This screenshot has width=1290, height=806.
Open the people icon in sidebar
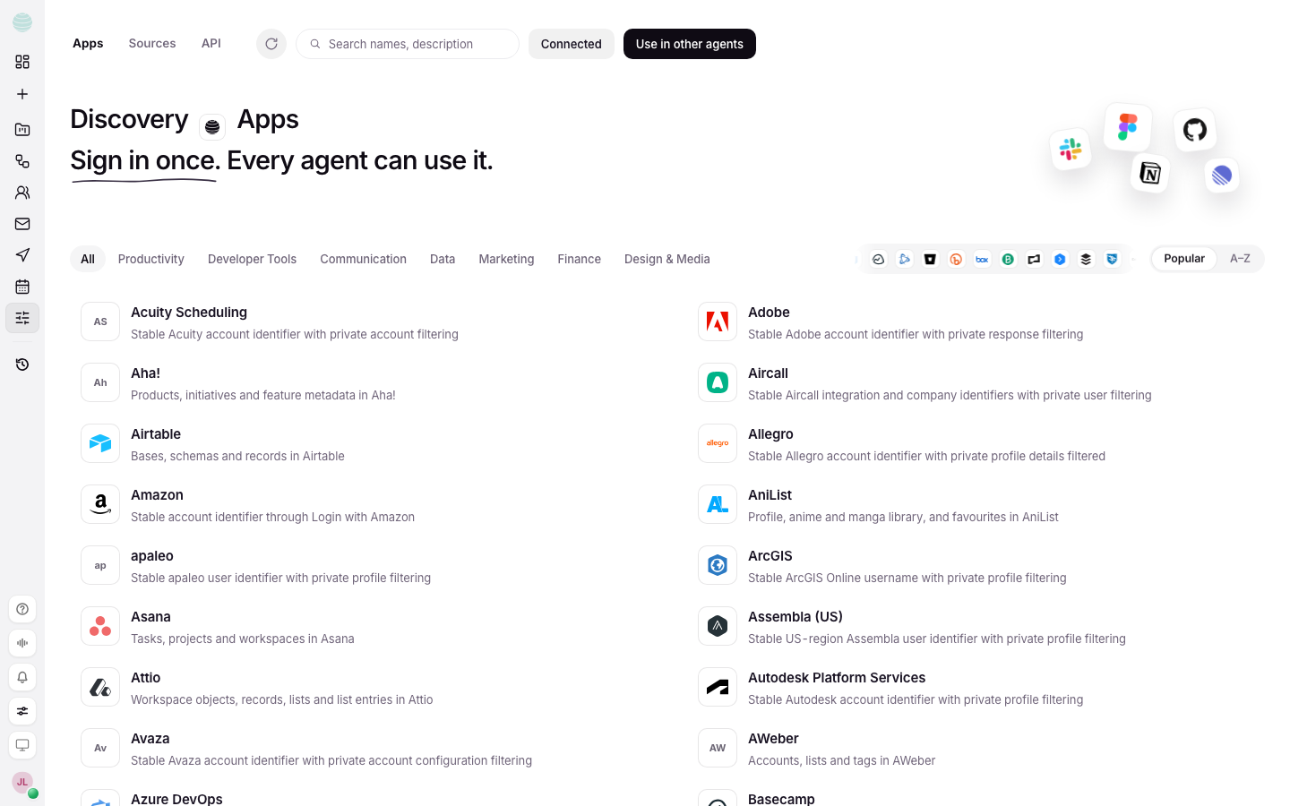(x=22, y=193)
